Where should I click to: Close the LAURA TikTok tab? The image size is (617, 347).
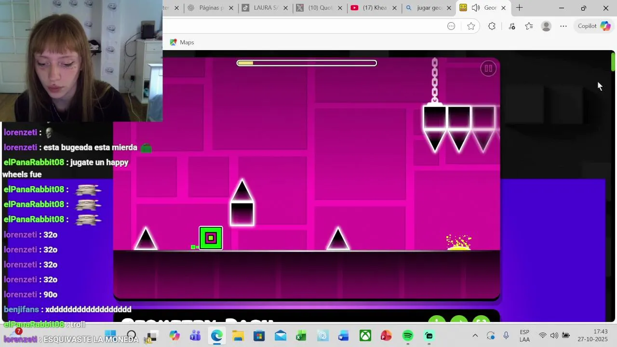coord(285,8)
